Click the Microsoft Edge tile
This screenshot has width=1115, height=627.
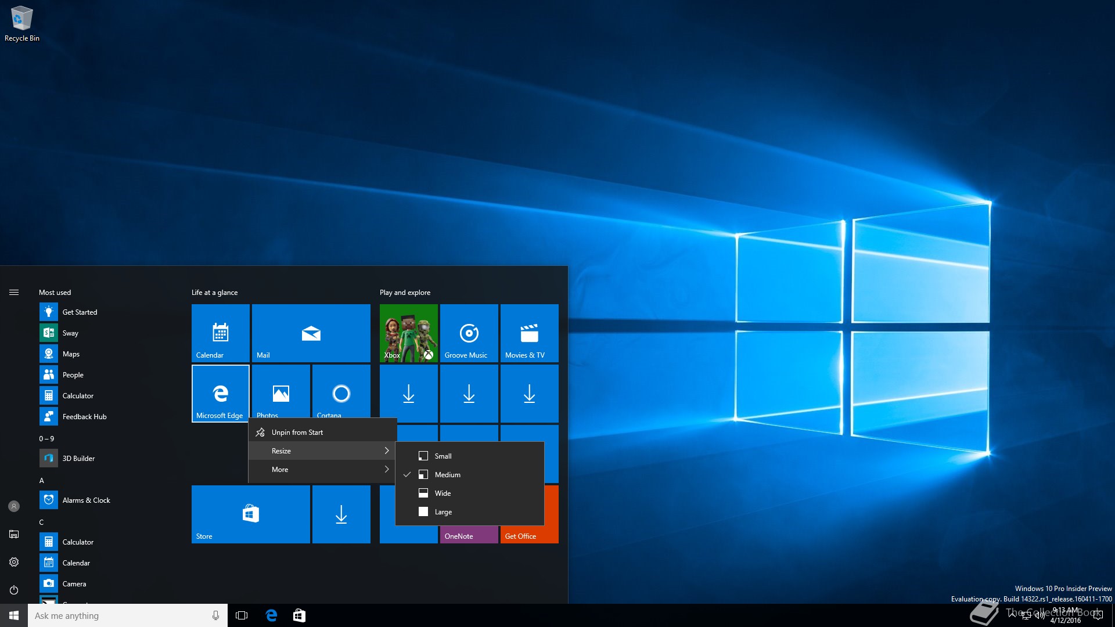click(x=221, y=394)
